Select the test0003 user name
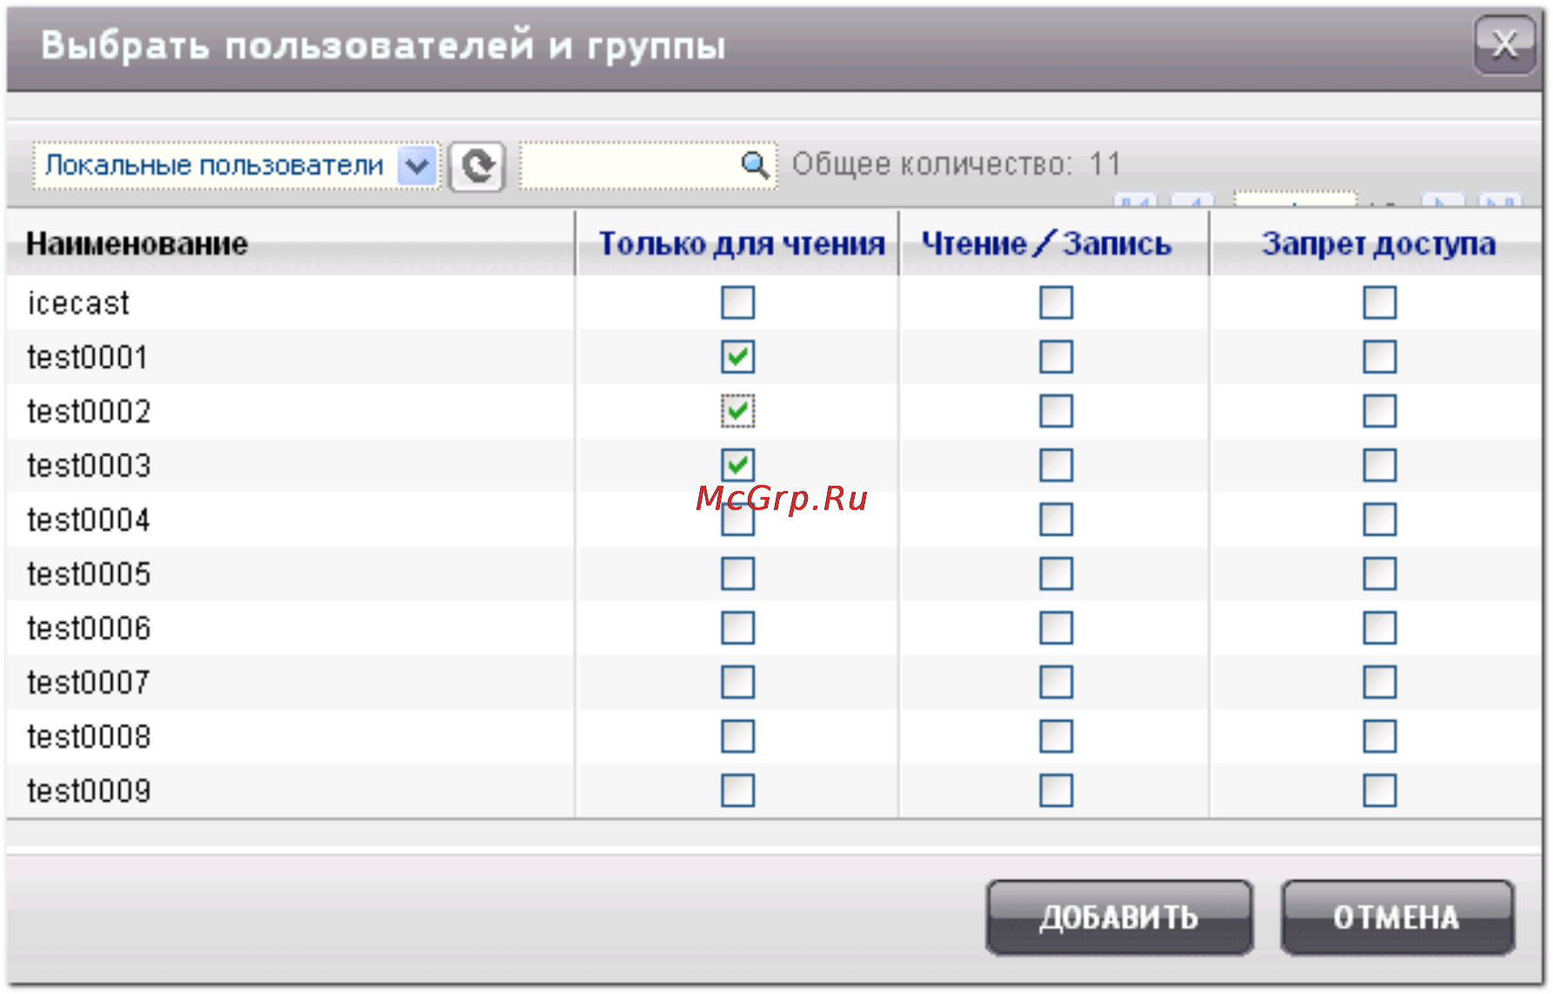 (x=89, y=466)
